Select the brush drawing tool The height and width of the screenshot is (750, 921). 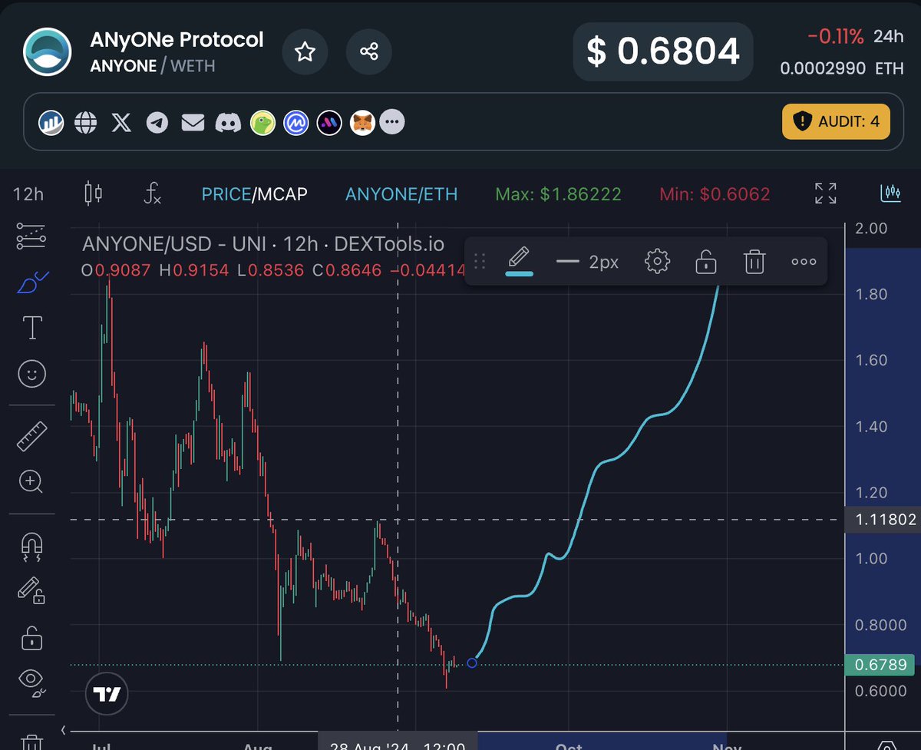pos(31,282)
